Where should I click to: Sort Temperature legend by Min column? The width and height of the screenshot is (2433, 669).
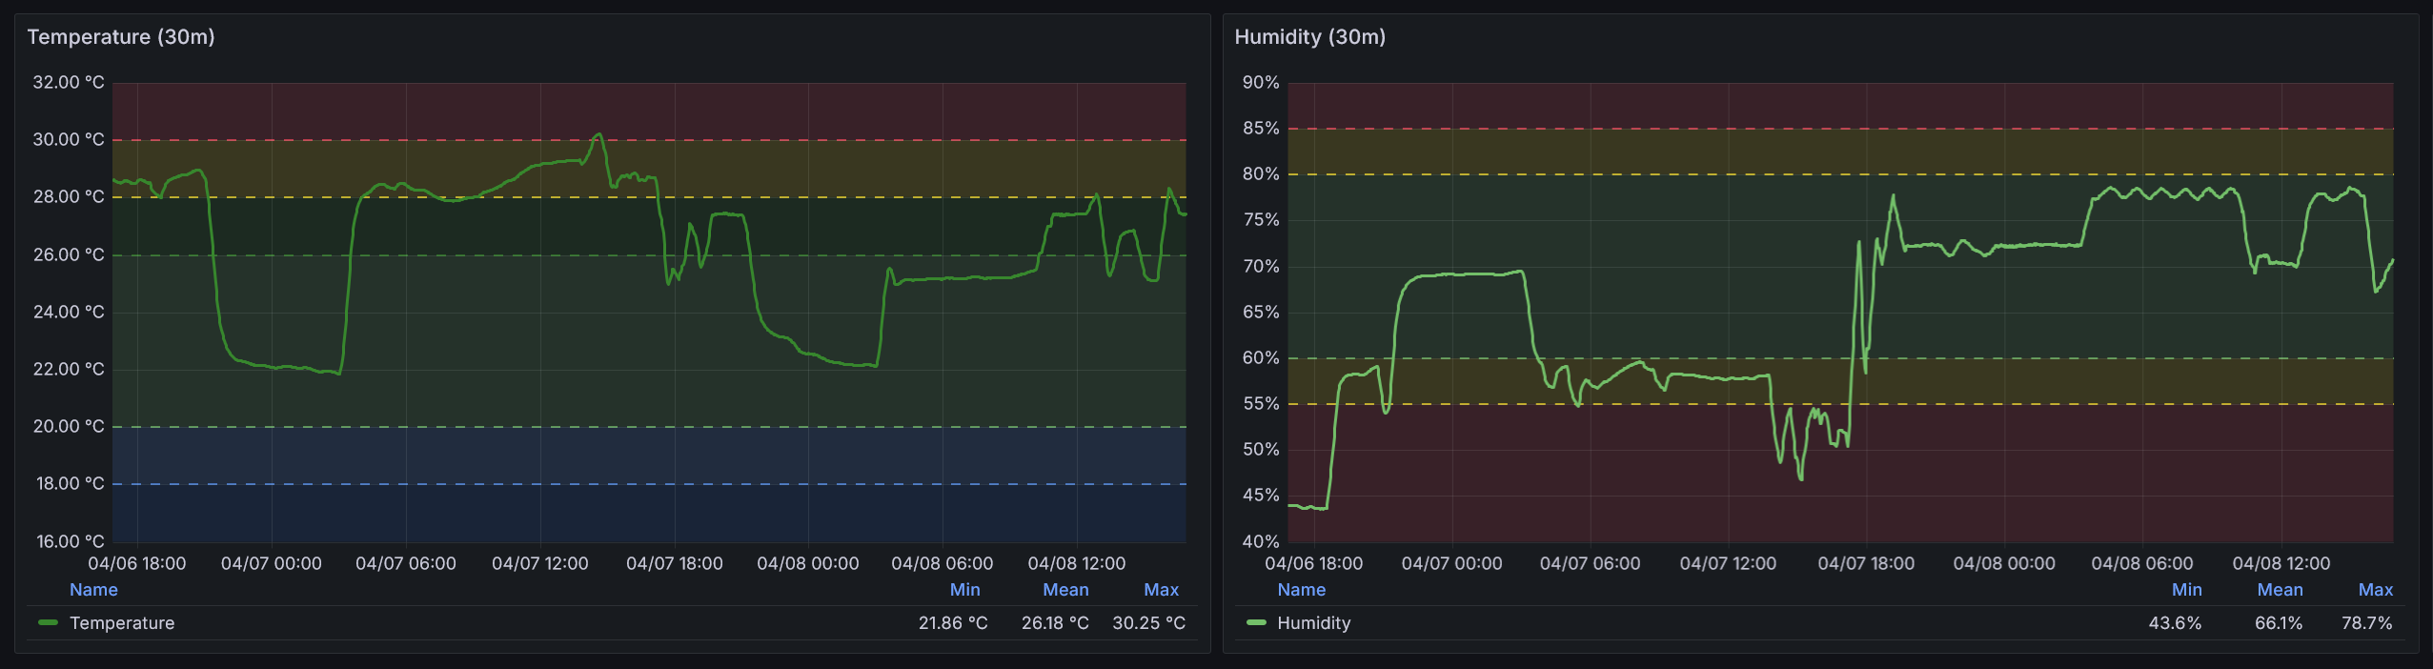pos(964,590)
